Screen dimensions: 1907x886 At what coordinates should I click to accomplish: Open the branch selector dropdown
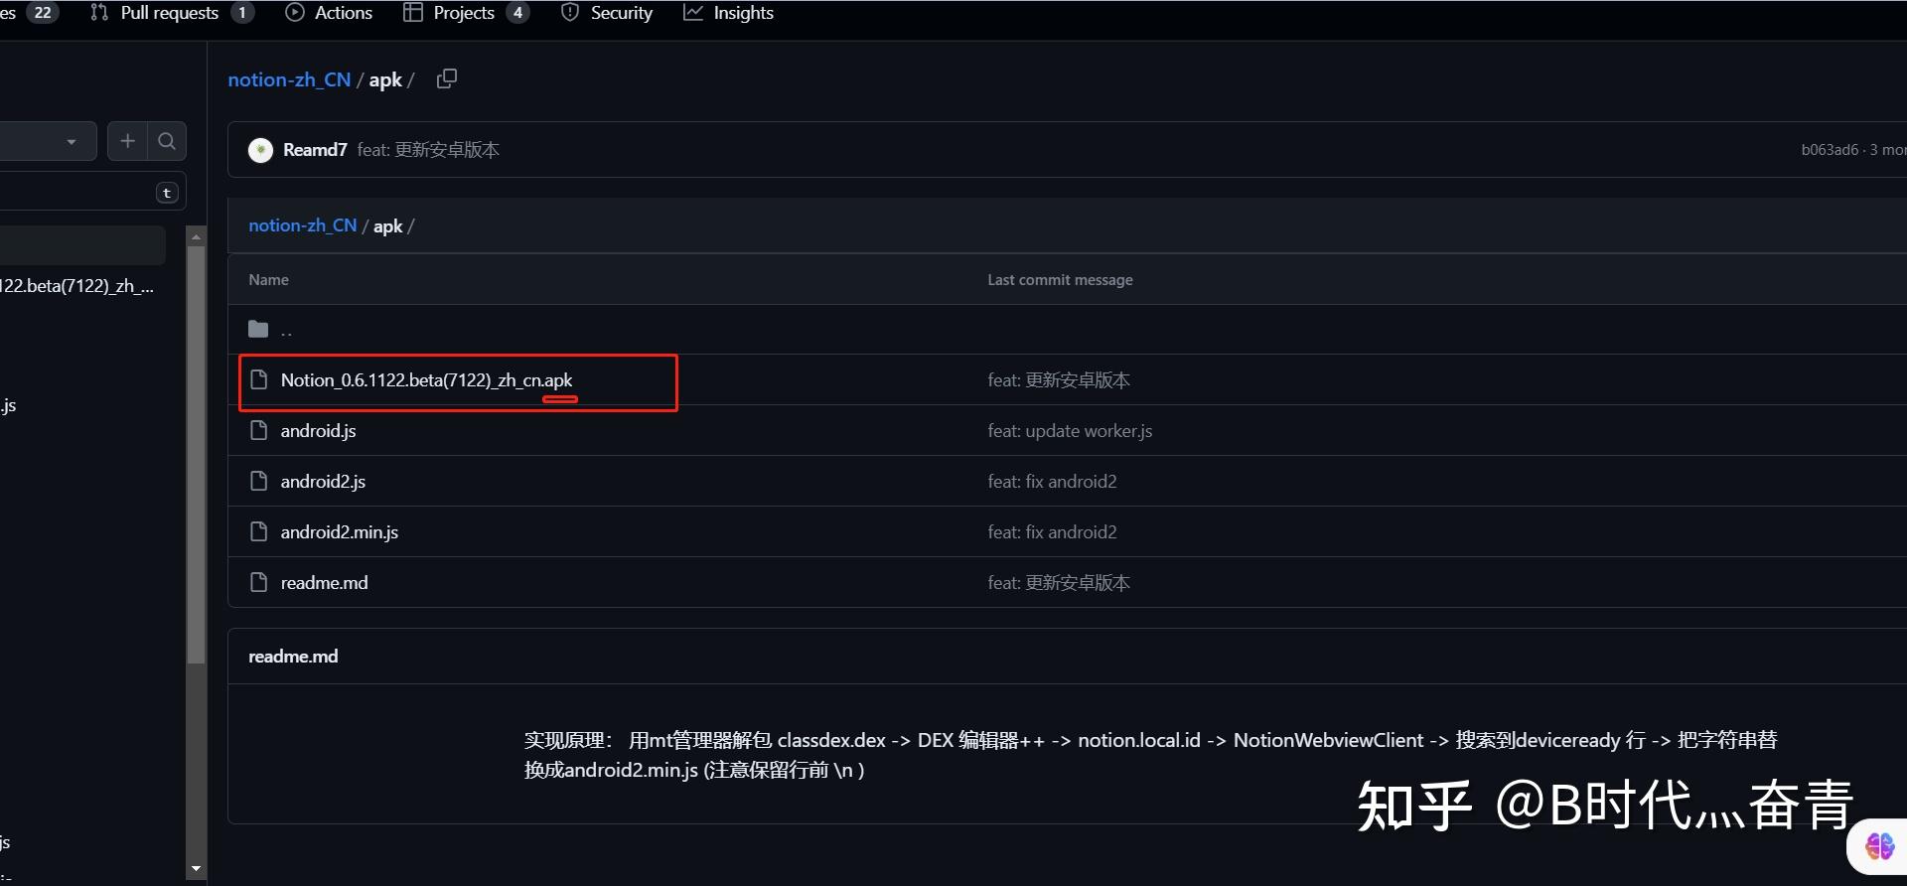point(48,141)
